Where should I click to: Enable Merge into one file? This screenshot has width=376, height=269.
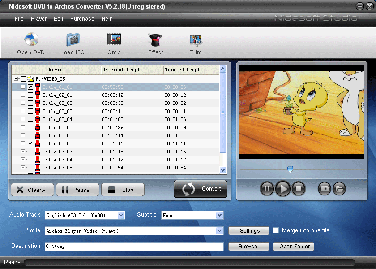(x=276, y=230)
